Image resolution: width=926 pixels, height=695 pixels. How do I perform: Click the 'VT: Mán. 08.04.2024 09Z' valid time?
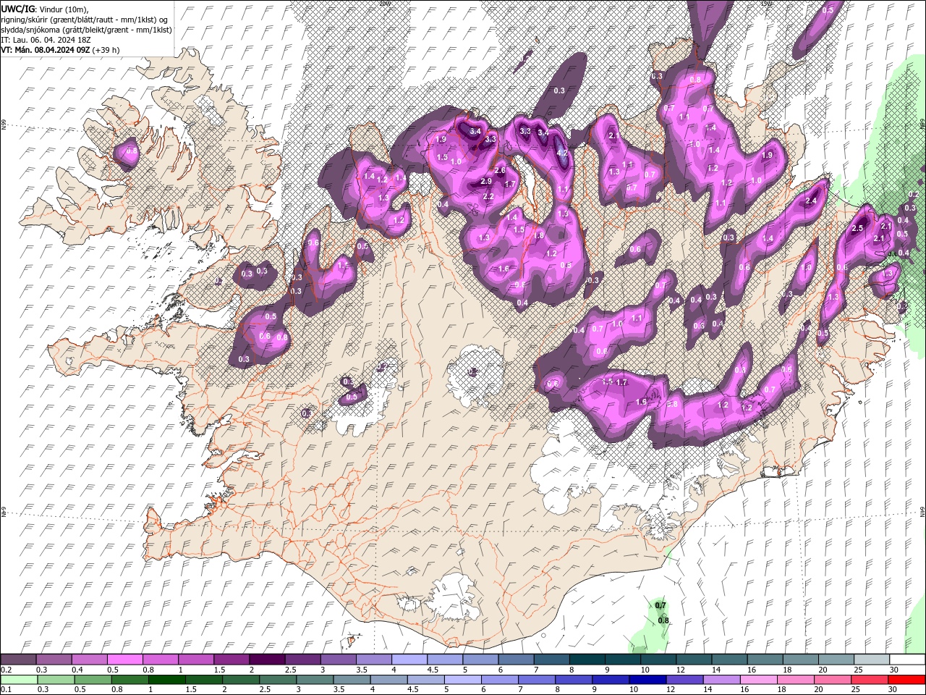point(45,50)
